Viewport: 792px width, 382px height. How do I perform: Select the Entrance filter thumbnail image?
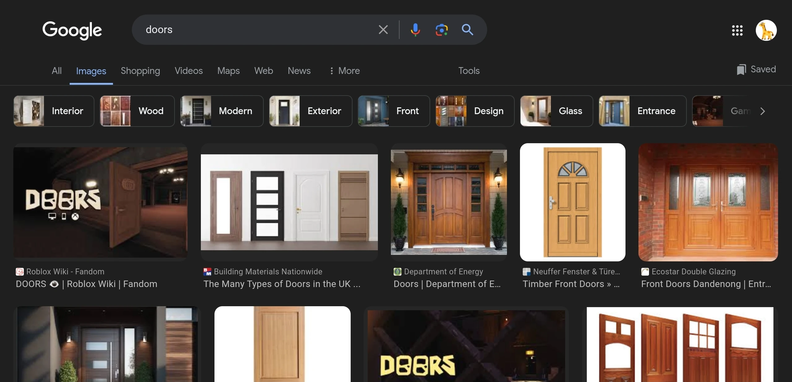615,111
